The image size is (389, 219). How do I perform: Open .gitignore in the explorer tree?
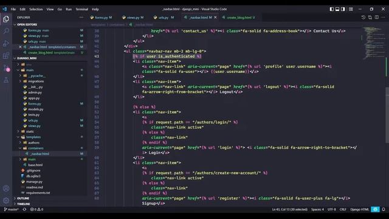33,170
